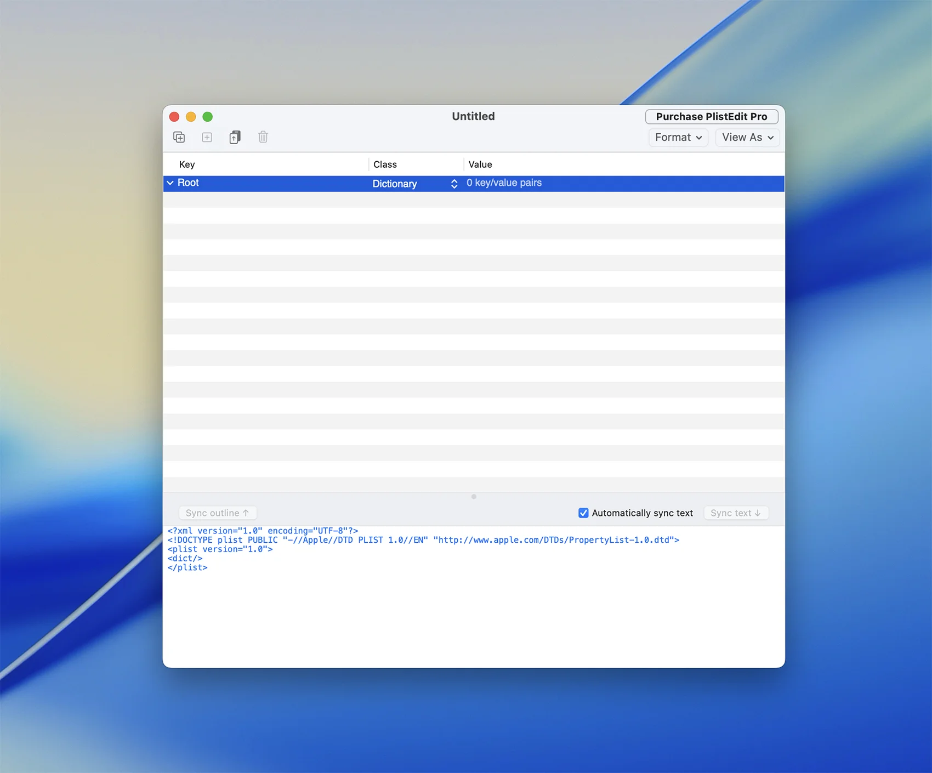Click the split pane divider handle dot

[x=474, y=497]
